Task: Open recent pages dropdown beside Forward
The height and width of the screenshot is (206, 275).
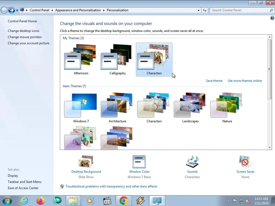Action: point(17,10)
